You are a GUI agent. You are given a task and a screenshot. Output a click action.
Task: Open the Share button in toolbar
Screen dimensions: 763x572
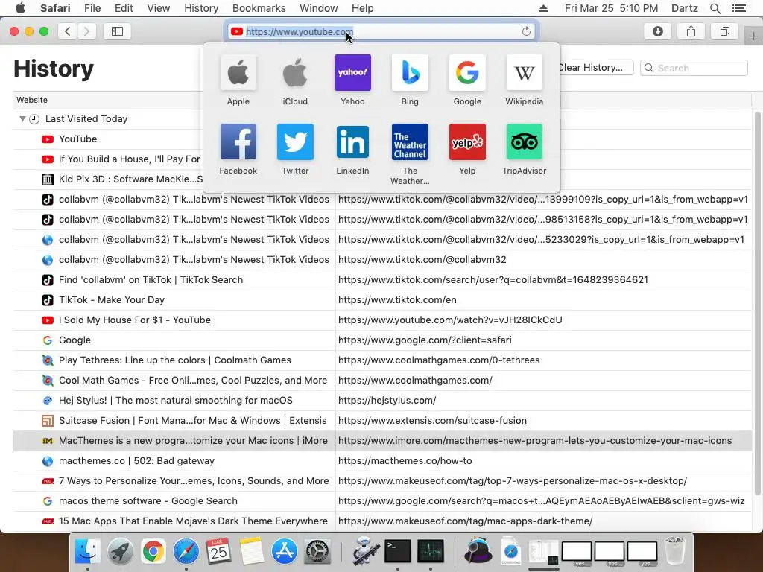691,31
